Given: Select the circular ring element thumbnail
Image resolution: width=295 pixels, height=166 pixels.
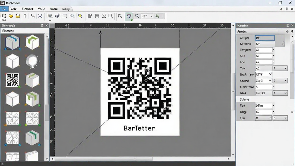Looking at the screenshot, I should pyautogui.click(x=32, y=61).
